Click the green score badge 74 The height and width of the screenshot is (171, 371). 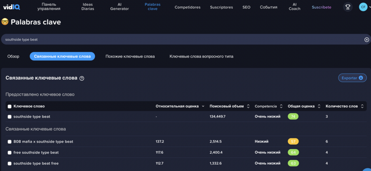coord(293,117)
